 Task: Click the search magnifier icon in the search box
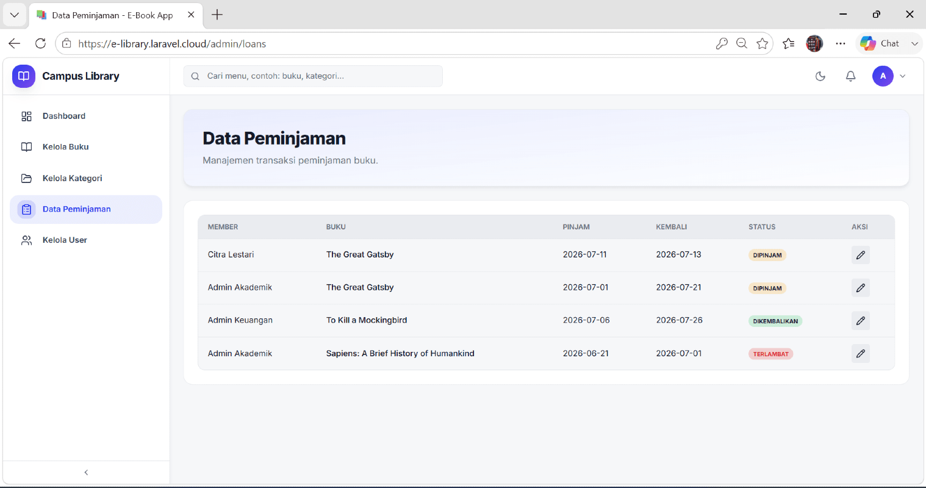point(195,76)
